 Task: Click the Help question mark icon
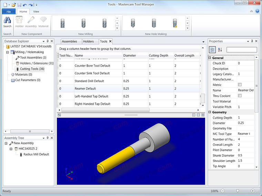[x=257, y=11]
